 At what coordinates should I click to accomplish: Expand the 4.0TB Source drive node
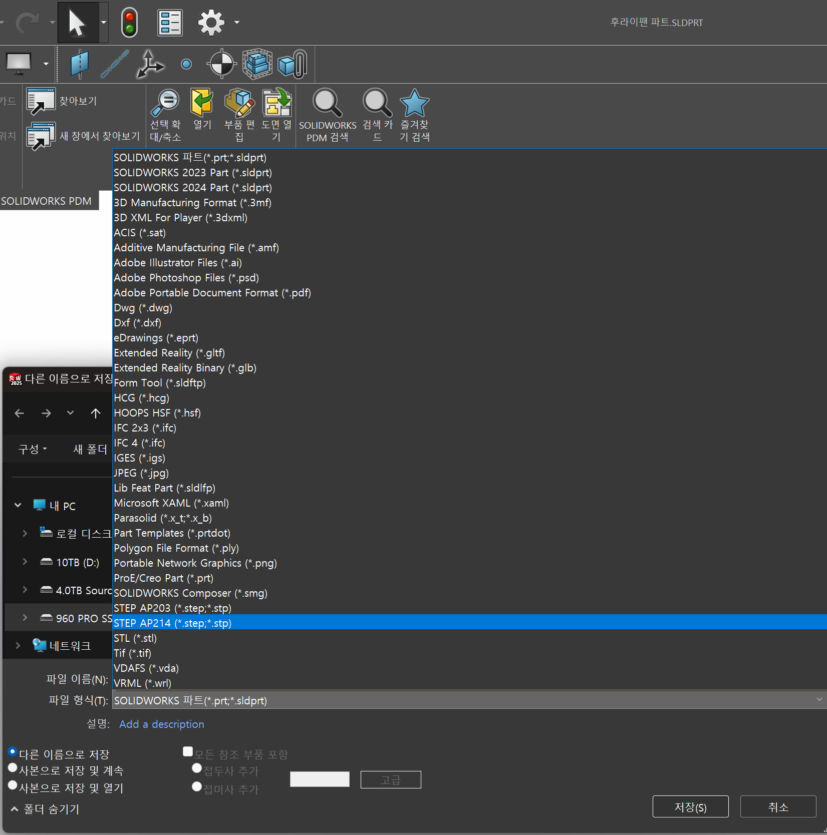pos(25,590)
